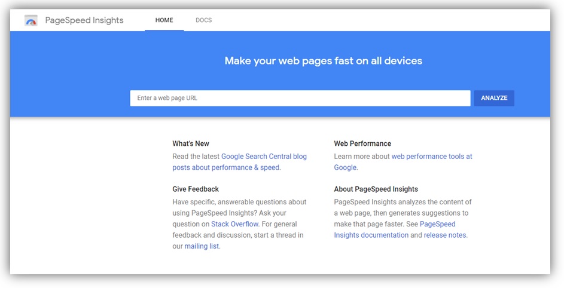Open the DOCS tab
Screen dimensions: 564x288
tap(203, 20)
